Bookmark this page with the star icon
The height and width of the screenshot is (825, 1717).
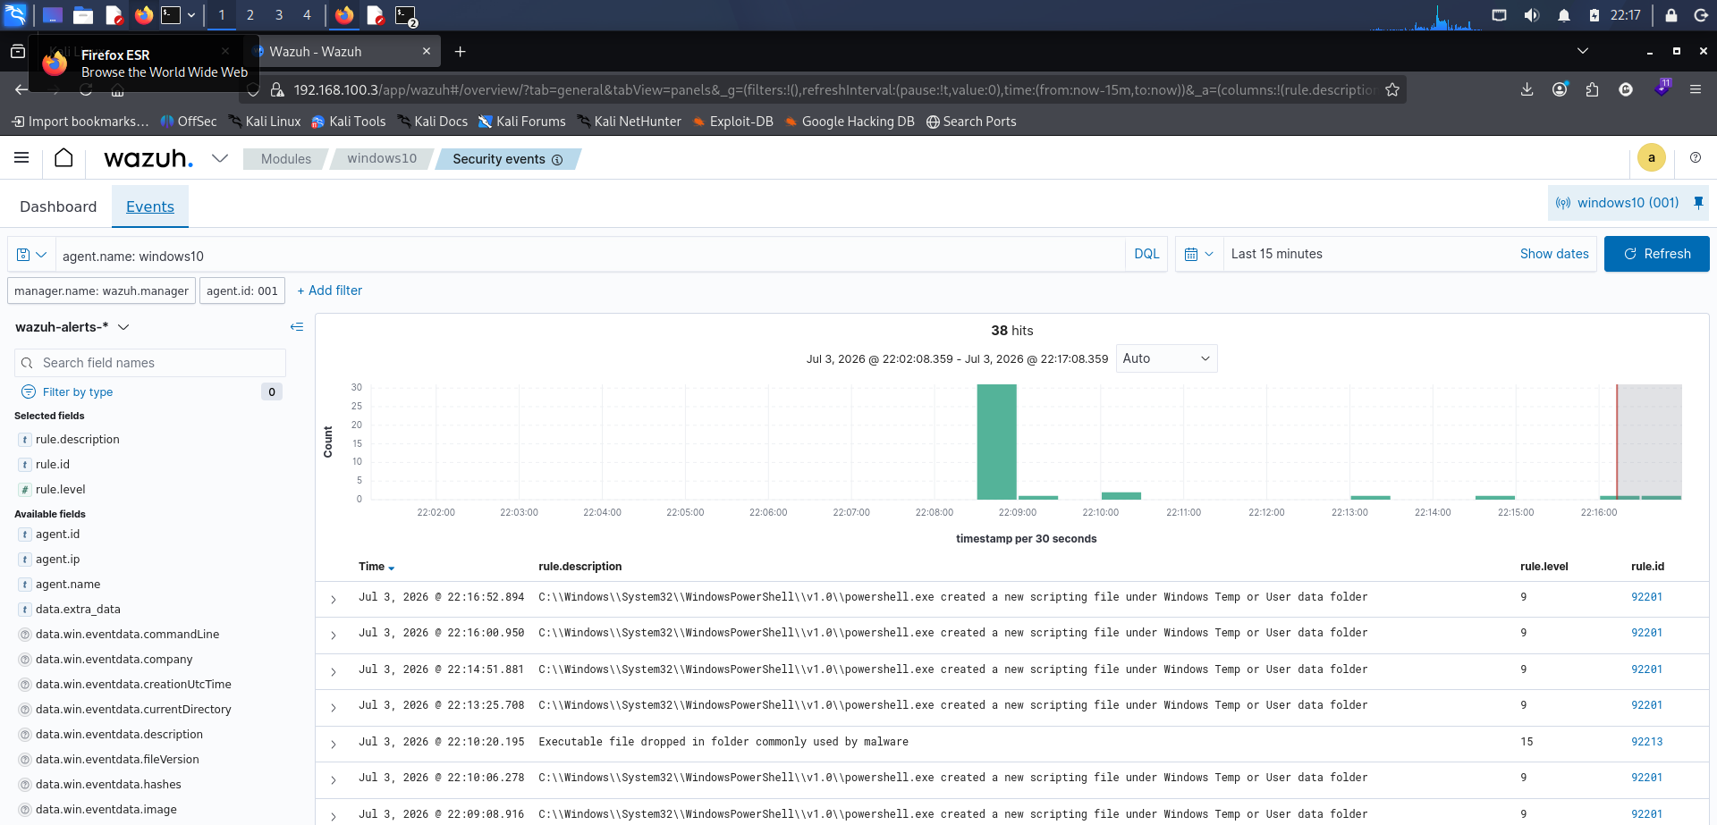click(1391, 89)
